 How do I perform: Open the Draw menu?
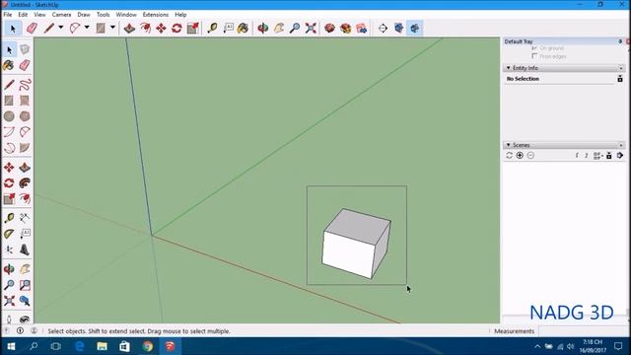[84, 15]
